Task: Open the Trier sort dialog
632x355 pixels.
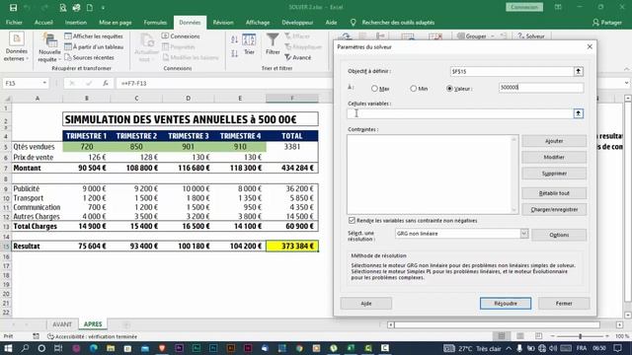Action: point(249,44)
